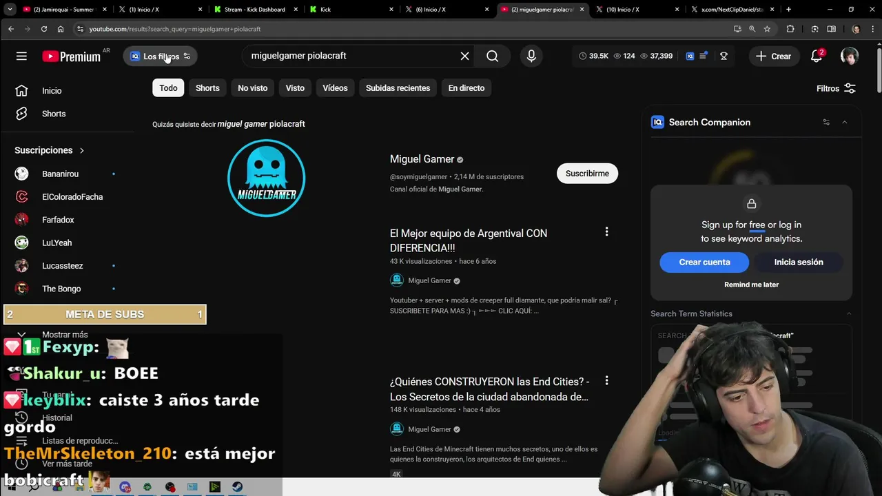Click Inicia sesión in Search Companion
The width and height of the screenshot is (882, 496).
tap(799, 262)
